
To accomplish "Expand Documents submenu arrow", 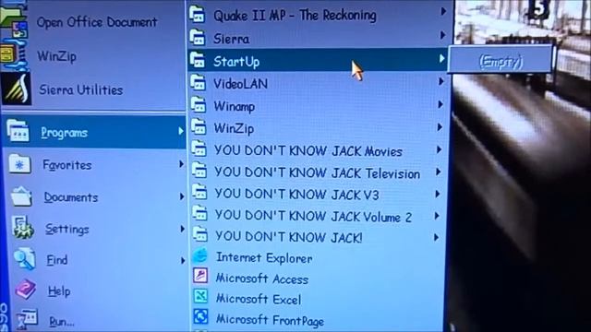I will point(182,196).
